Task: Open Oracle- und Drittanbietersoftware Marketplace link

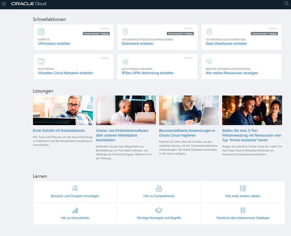Action: point(122,135)
